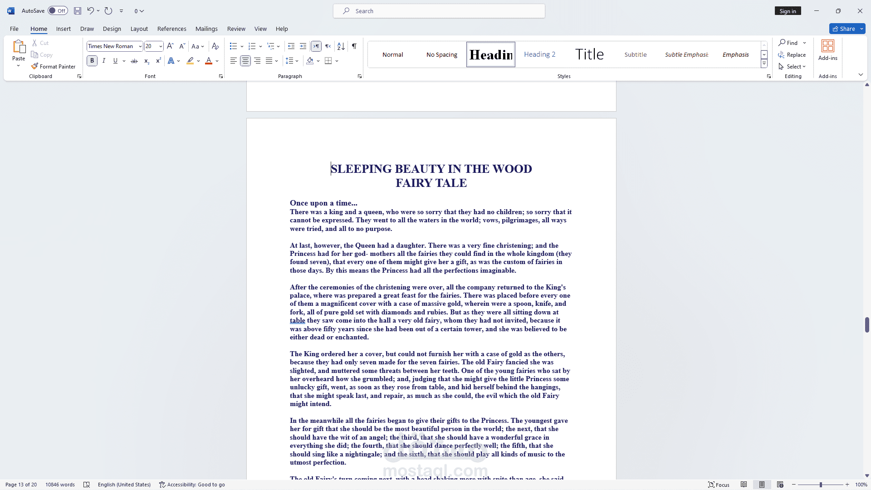Open the References tab
This screenshot has height=490, width=871.
click(171, 29)
